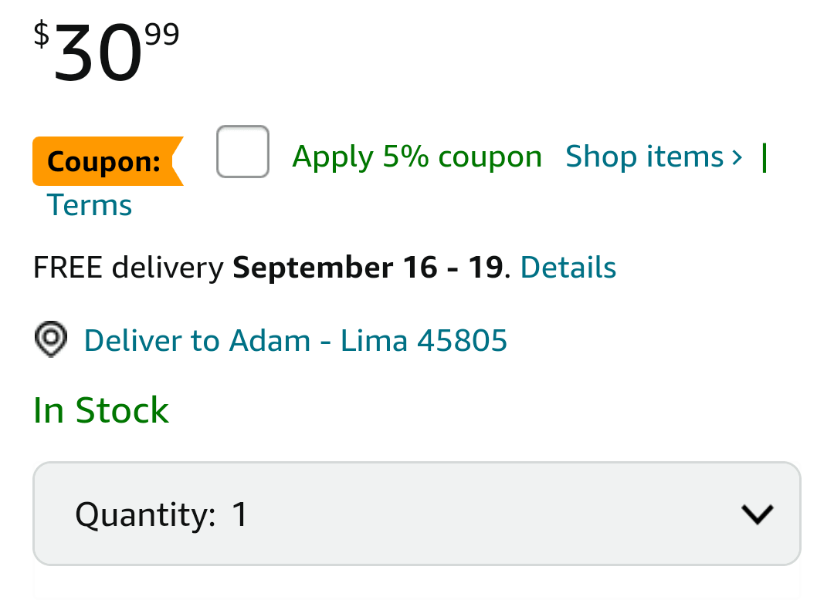Click the Quantity dropdown's down arrow
This screenshot has width=834, height=600.
point(757,514)
